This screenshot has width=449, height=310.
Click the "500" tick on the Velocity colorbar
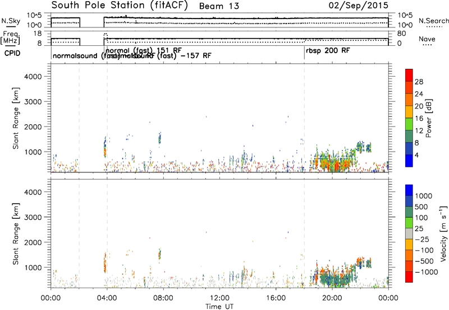[421, 207]
